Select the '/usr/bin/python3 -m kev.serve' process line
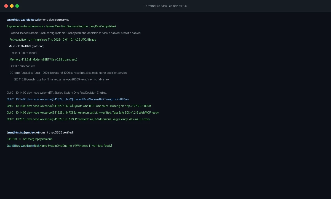The width and height of the screenshot is (331, 199). pos(62,80)
